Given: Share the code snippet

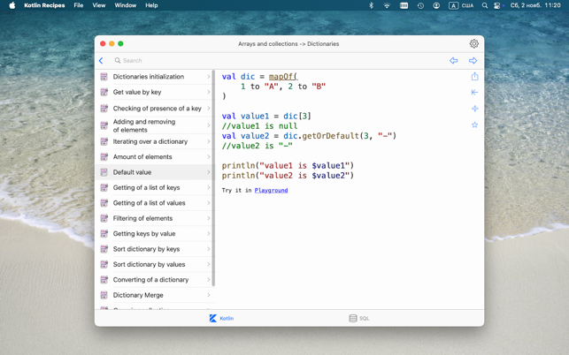Looking at the screenshot, I should tap(474, 77).
